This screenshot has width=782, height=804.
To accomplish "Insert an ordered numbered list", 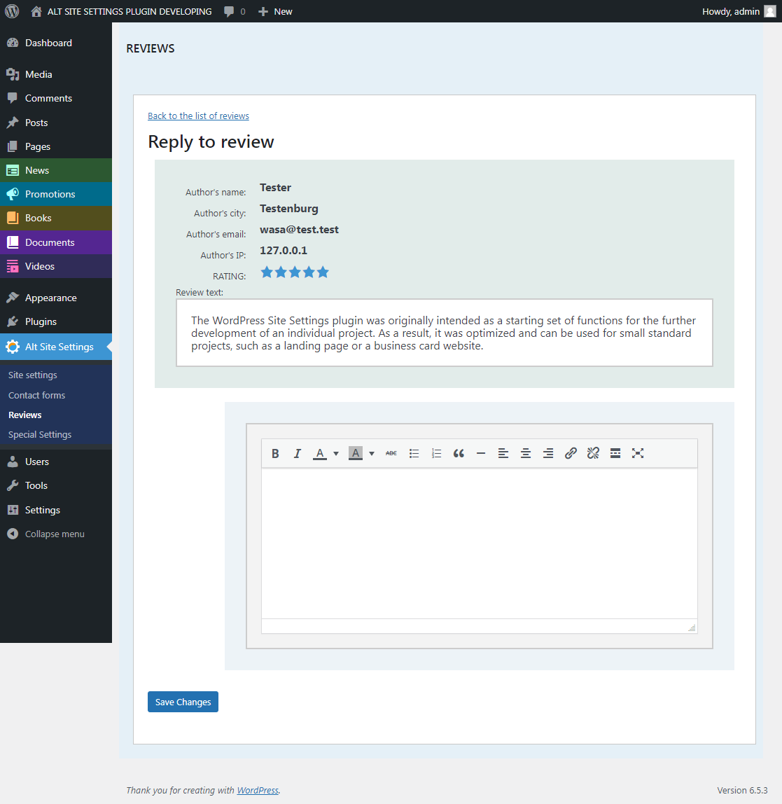I will tap(436, 453).
